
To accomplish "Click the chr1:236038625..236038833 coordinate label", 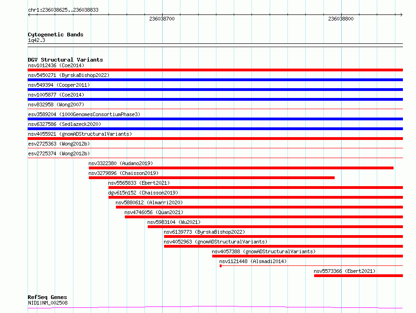I will tap(63, 10).
